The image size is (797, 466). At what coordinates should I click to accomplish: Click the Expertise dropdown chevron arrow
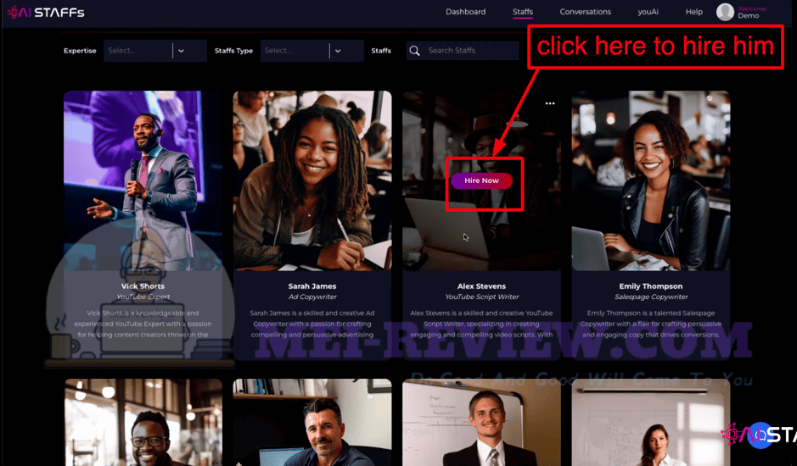pos(181,51)
